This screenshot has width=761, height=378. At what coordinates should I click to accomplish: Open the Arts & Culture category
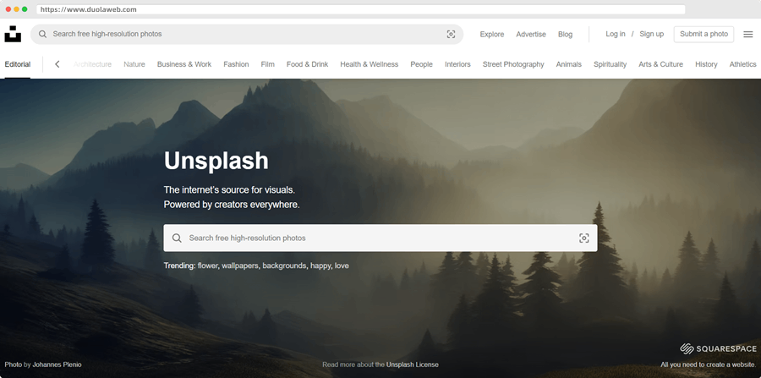pos(660,64)
